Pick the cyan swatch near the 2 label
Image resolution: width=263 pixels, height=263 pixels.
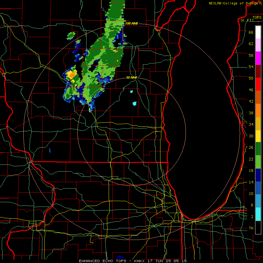pos(258,214)
